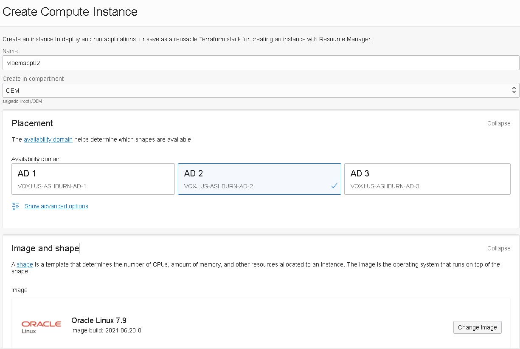This screenshot has height=349, width=520.
Task: Select availability domain AD 3
Action: 427,179
